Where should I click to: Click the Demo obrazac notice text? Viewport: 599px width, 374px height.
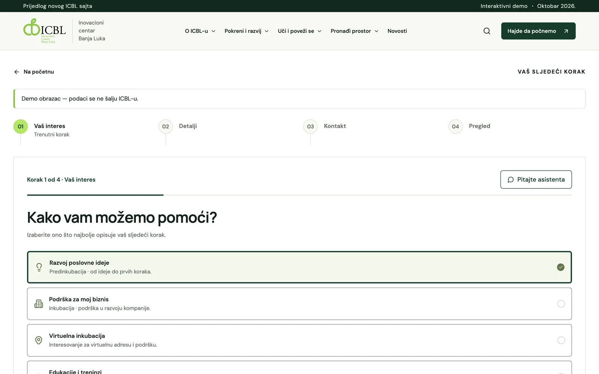(x=80, y=99)
